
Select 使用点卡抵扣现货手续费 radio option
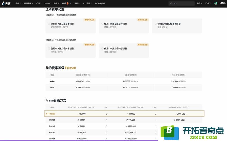point(155,24)
